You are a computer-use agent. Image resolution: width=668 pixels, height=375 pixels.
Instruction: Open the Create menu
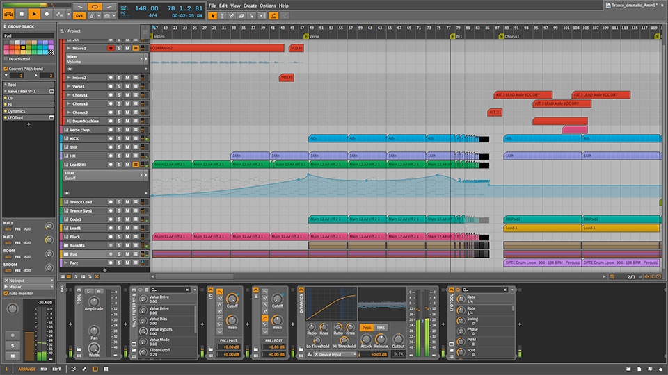[x=250, y=5]
